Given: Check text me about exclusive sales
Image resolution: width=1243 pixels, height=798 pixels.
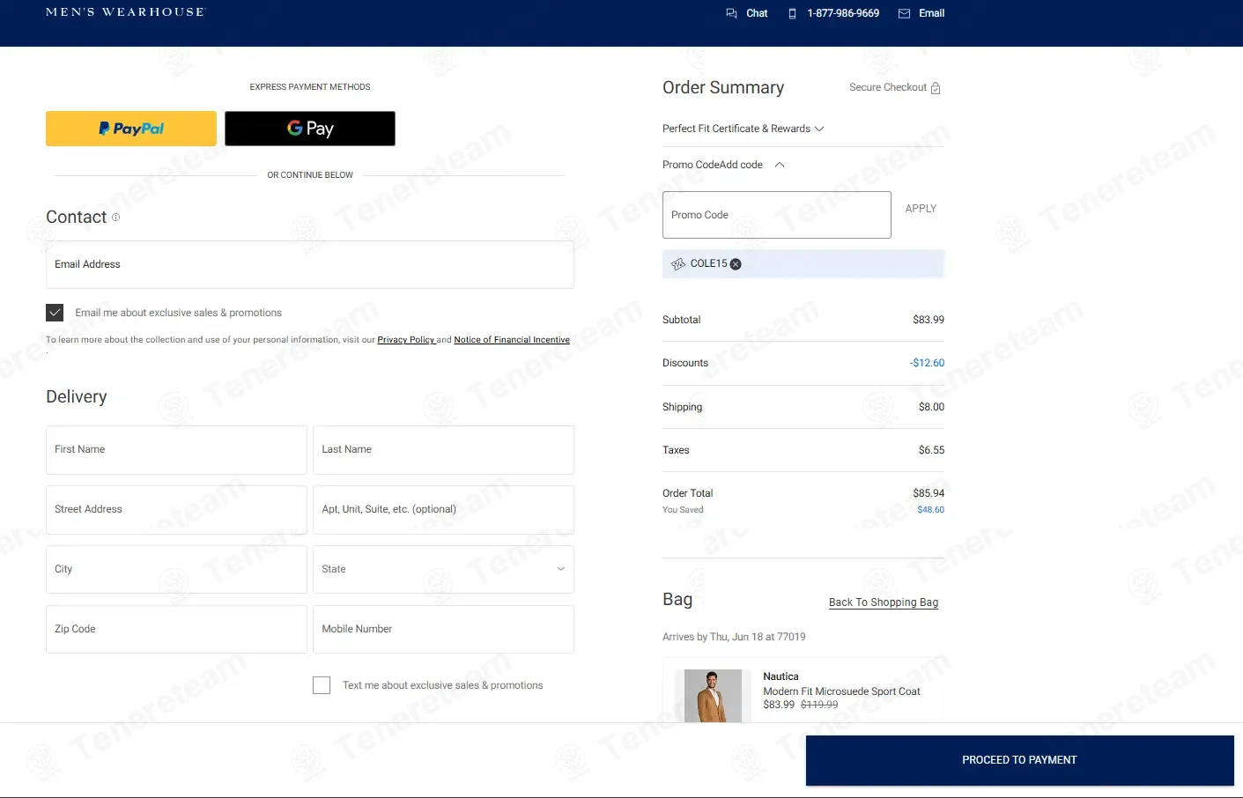Looking at the screenshot, I should [322, 685].
